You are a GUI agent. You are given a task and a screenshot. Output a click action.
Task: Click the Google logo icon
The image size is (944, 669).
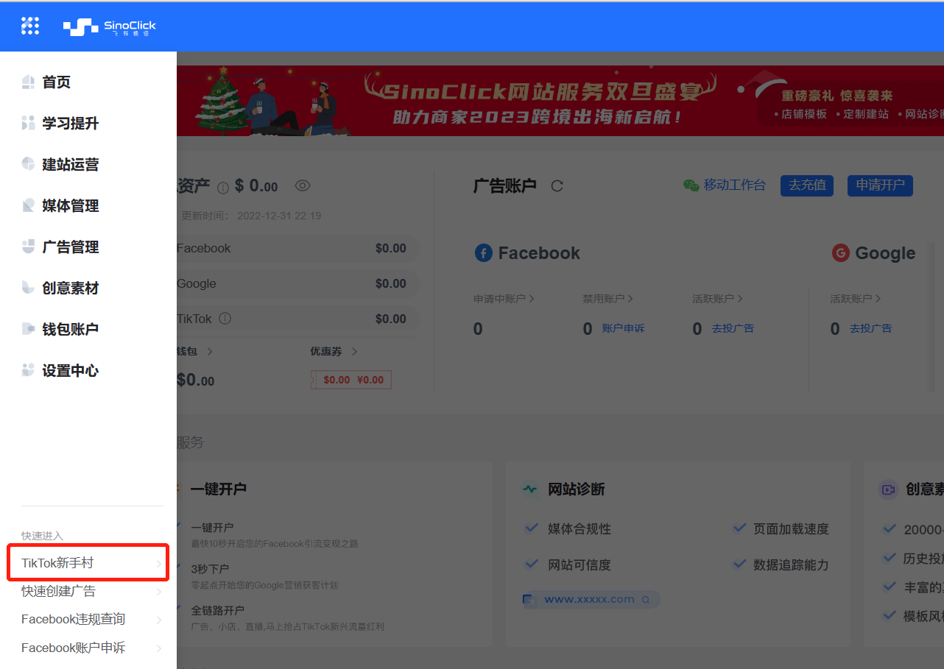[840, 253]
